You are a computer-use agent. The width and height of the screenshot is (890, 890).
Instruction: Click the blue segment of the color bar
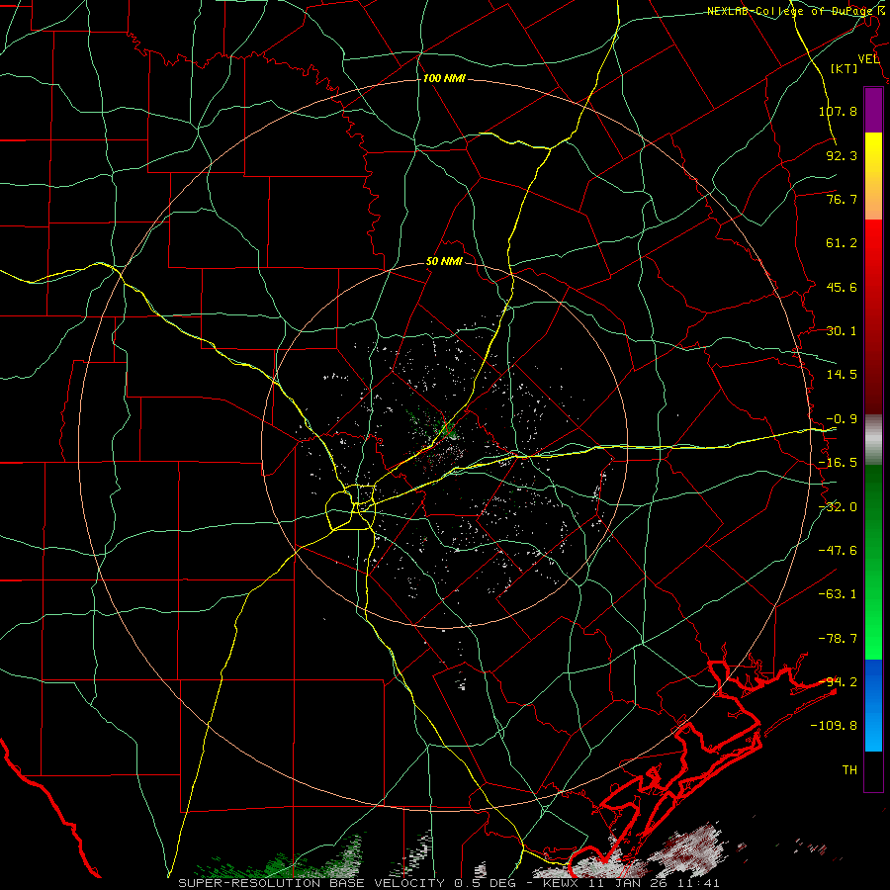click(x=873, y=705)
